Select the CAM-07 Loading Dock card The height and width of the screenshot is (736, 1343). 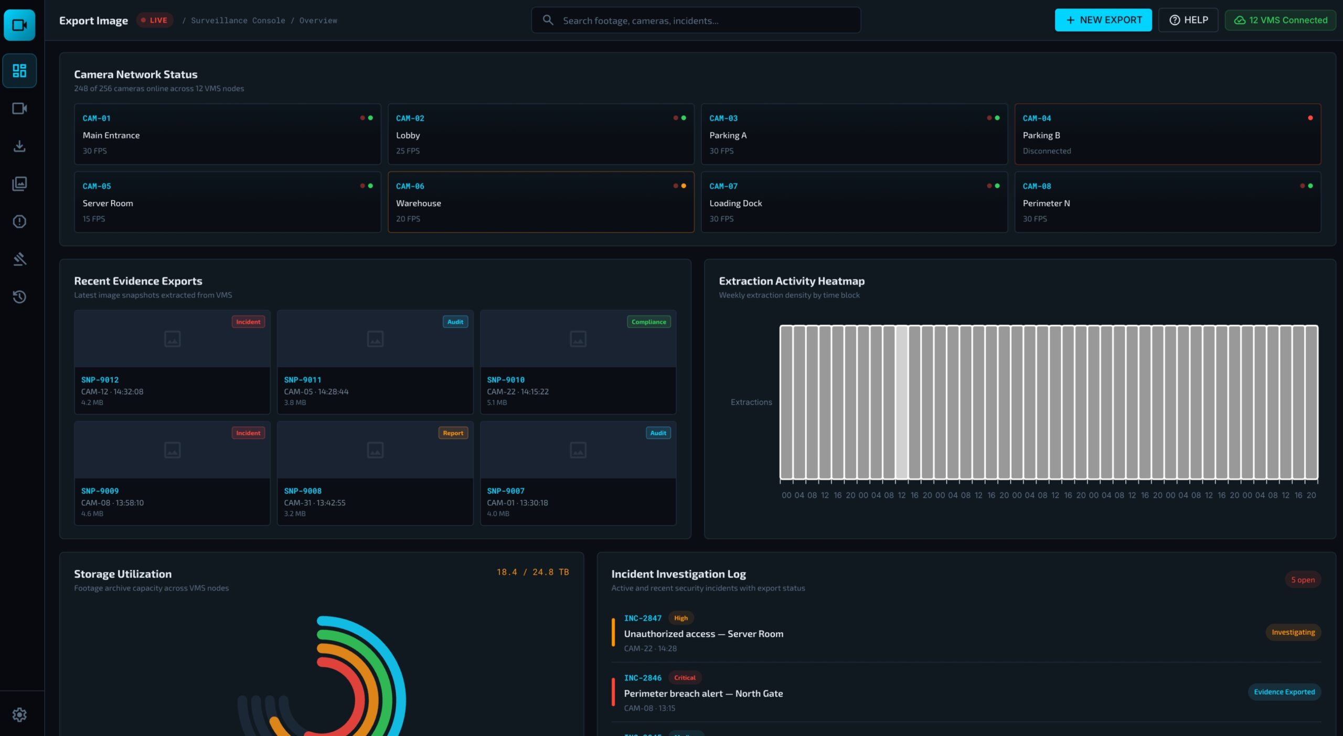(854, 202)
